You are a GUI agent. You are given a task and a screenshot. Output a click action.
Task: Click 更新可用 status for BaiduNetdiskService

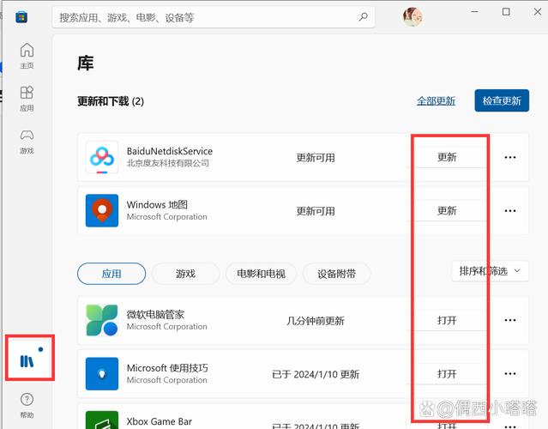[x=316, y=158]
